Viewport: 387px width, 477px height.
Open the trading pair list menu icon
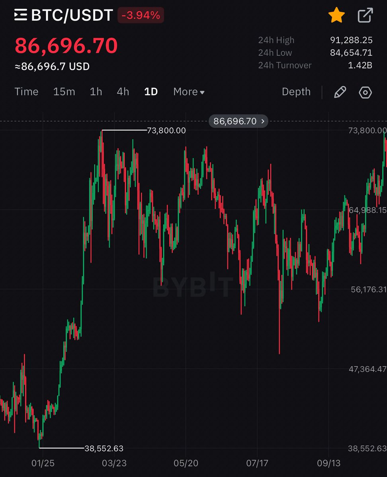pyautogui.click(x=21, y=16)
